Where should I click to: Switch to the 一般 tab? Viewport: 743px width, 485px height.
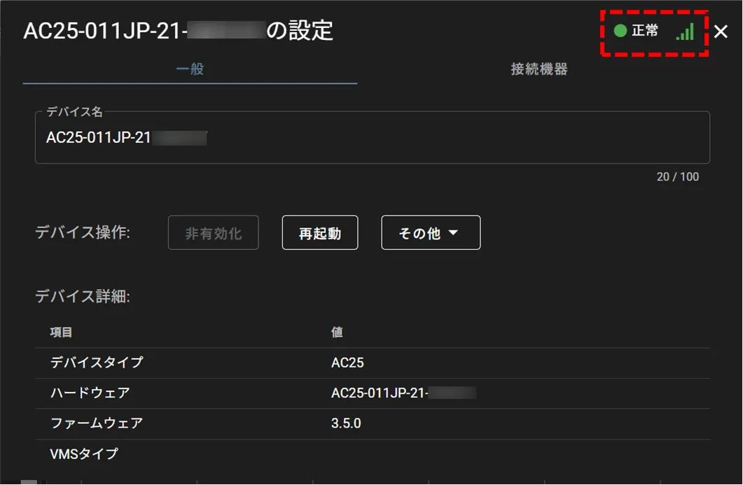pyautogui.click(x=190, y=69)
